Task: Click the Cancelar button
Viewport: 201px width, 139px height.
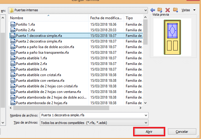Action: [x=182, y=132]
